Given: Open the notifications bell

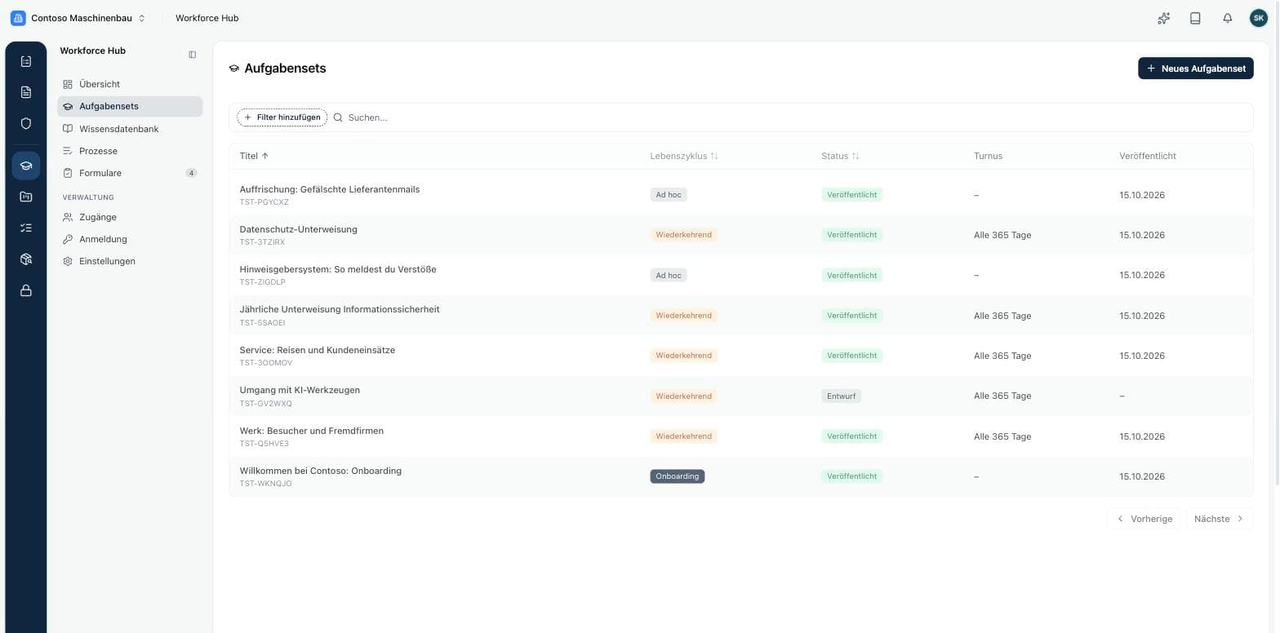Looking at the screenshot, I should click(1227, 18).
